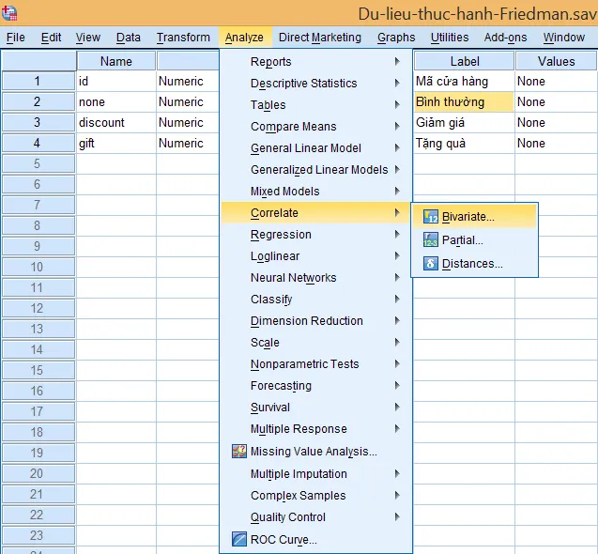Open the Neural Networks submenu

[316, 277]
